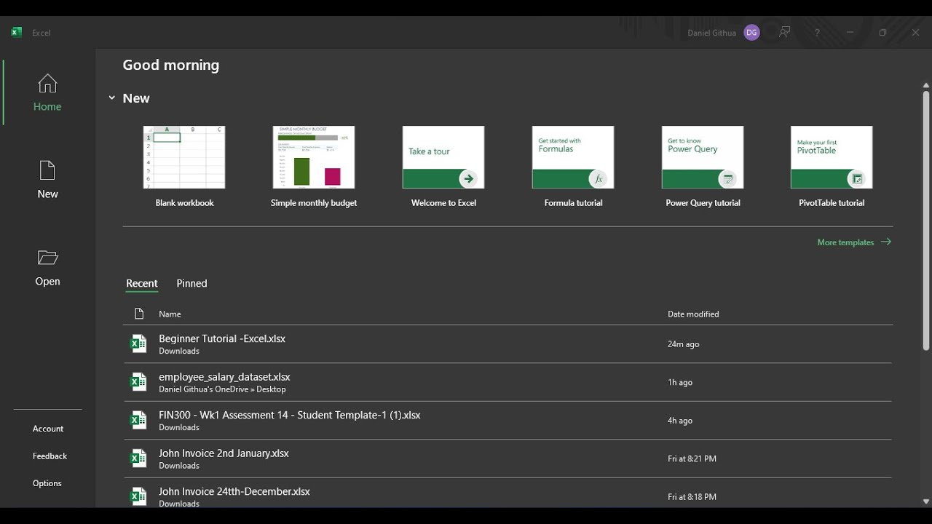Open the Formula tutorial template

[x=573, y=157]
